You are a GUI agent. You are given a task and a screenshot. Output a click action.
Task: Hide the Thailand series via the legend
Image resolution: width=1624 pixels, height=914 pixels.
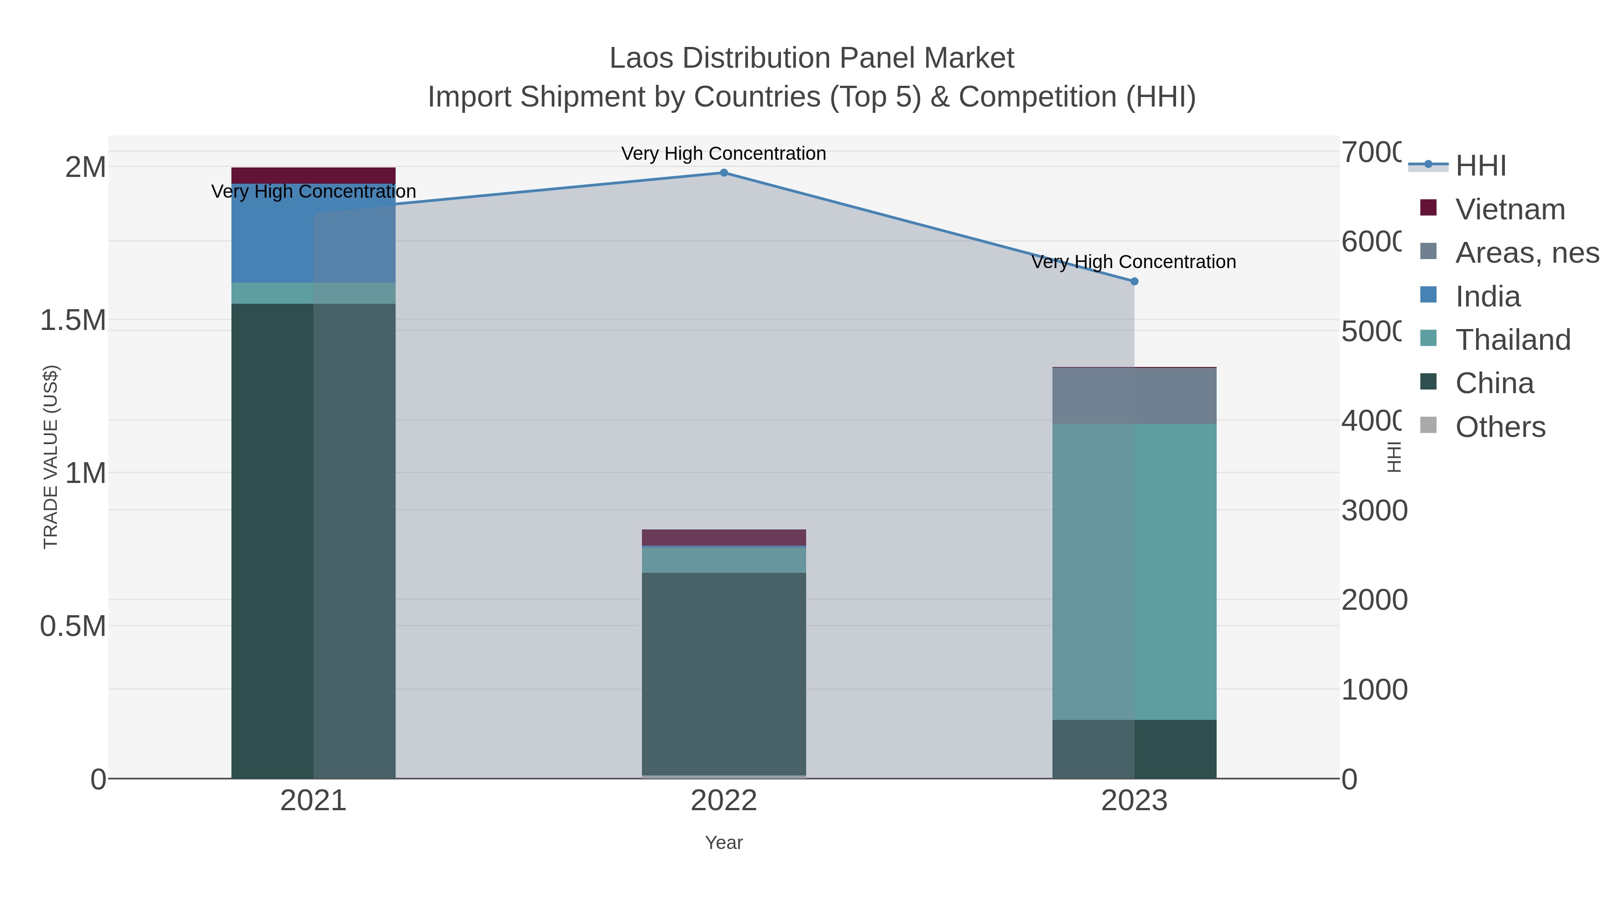[x=1495, y=339]
